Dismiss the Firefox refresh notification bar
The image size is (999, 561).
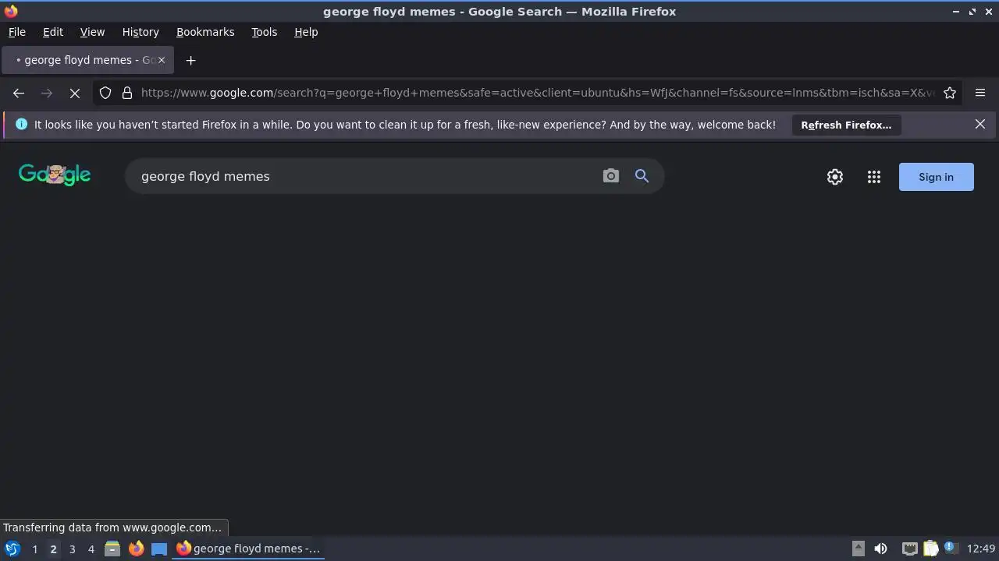click(980, 124)
